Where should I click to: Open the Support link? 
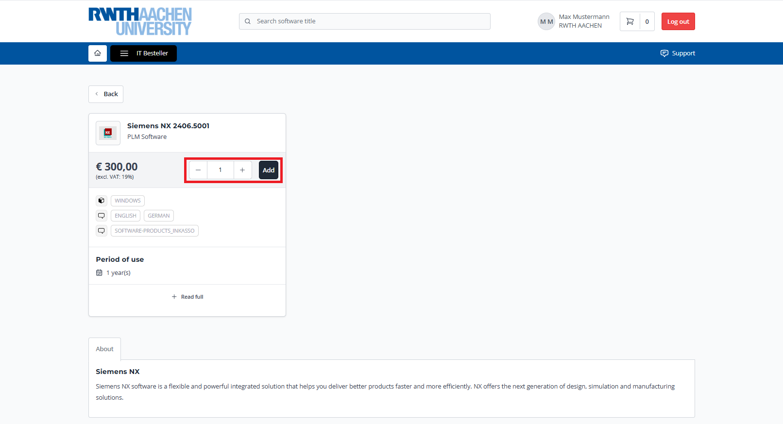(x=678, y=53)
